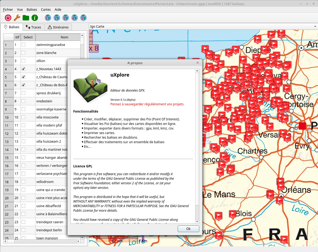Screen dimensions: 318x252
Task: Open the Vue menu
Action: tap(20, 9)
